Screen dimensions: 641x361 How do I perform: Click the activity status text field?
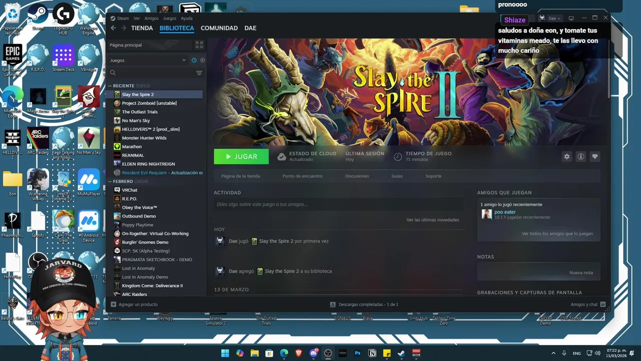point(339,204)
